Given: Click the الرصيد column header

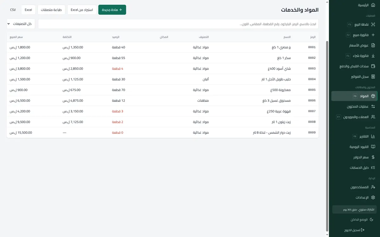Looking at the screenshot, I should 116,37.
